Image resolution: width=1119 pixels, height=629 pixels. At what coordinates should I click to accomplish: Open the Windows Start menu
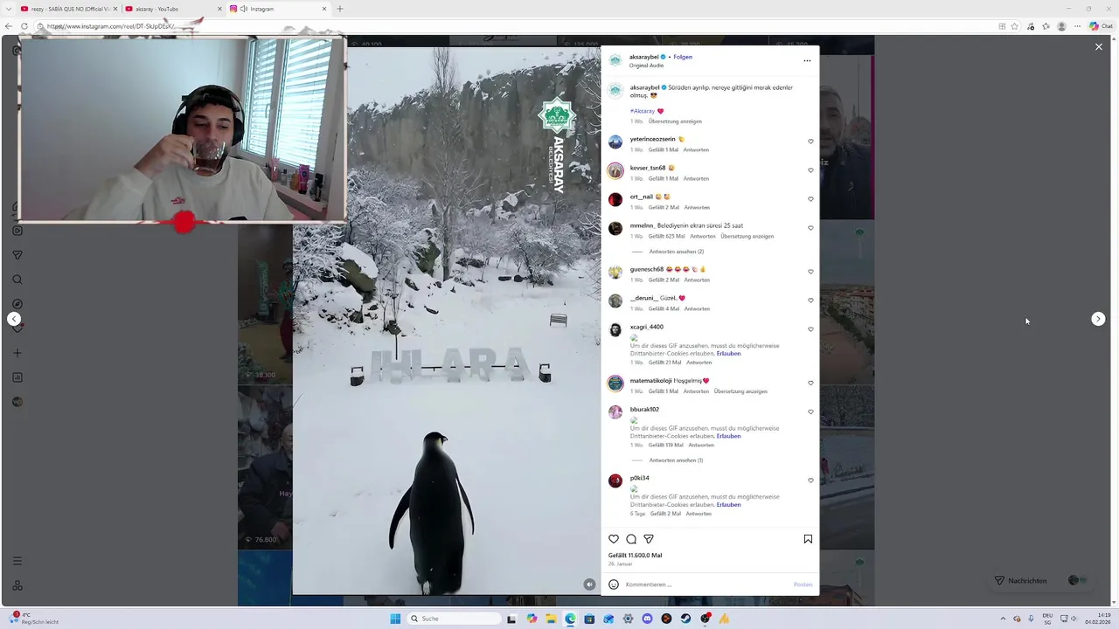[x=395, y=619]
